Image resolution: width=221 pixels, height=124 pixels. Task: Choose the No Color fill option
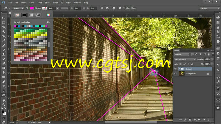click(17, 15)
